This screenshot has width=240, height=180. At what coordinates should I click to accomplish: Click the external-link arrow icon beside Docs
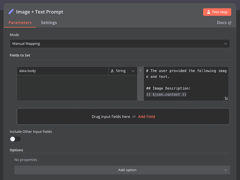pos(230,23)
